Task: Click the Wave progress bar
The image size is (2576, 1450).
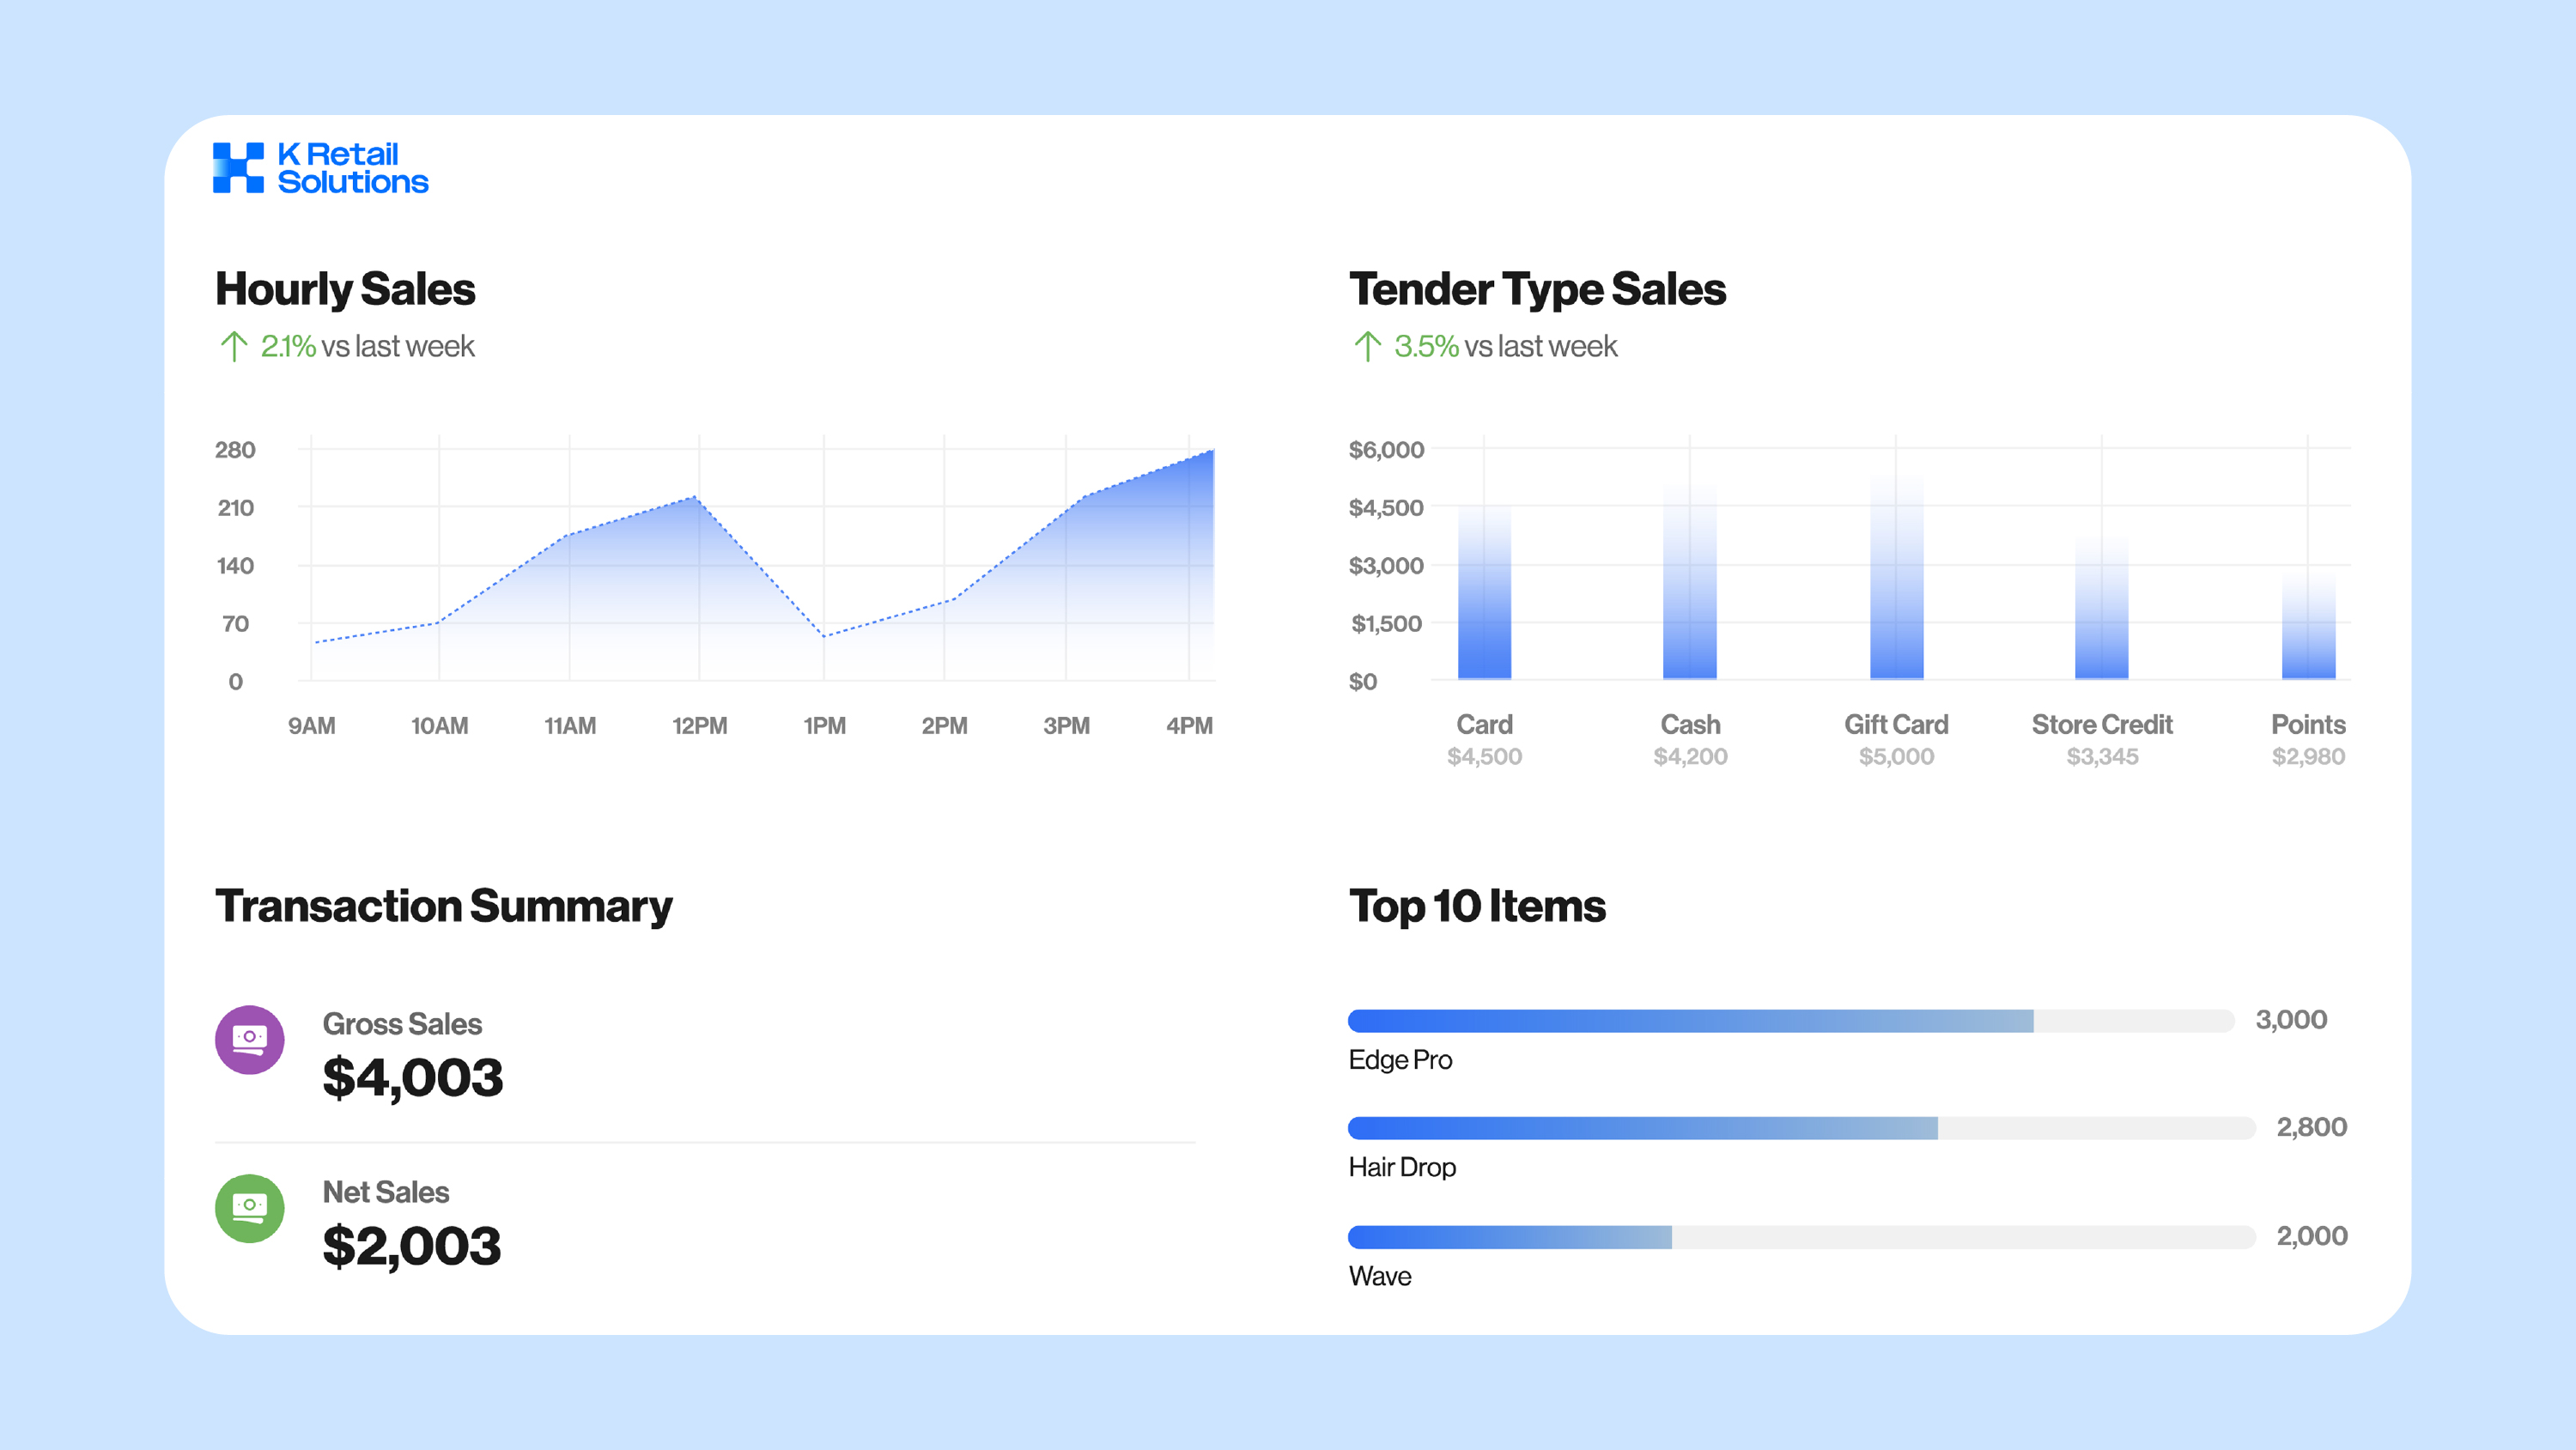Action: pos(1510,1237)
